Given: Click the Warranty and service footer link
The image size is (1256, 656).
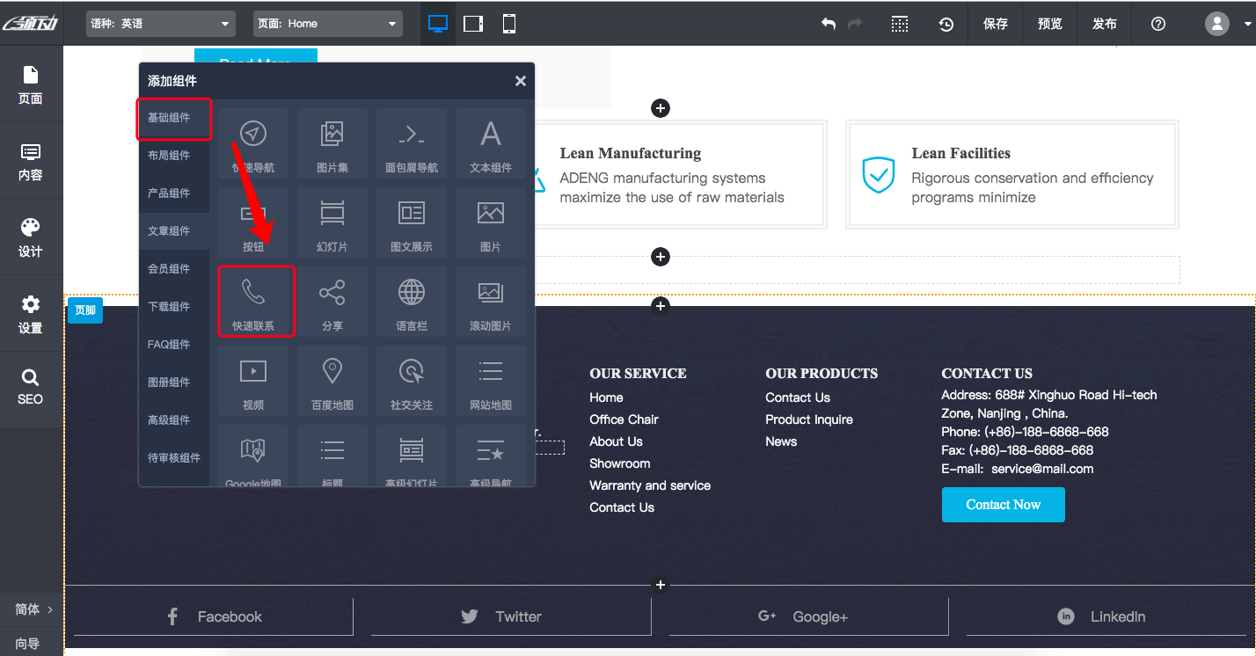Looking at the screenshot, I should [650, 485].
